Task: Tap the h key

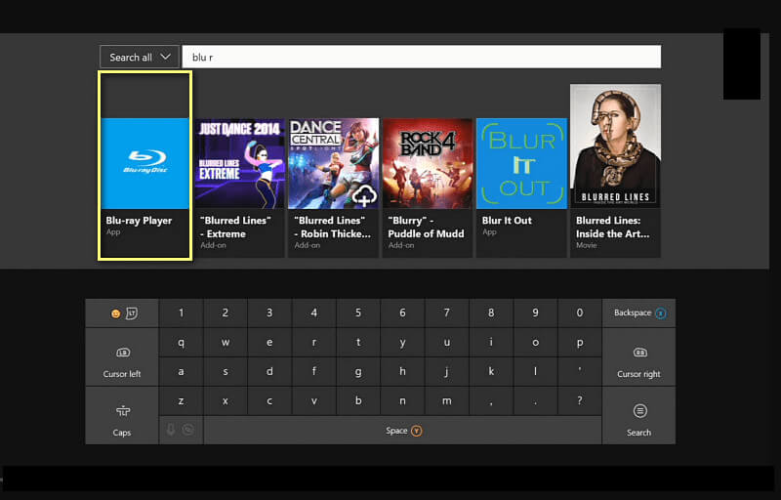Action: click(x=402, y=372)
